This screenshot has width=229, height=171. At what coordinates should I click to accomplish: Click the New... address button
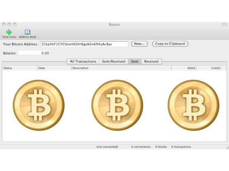[x=139, y=44]
